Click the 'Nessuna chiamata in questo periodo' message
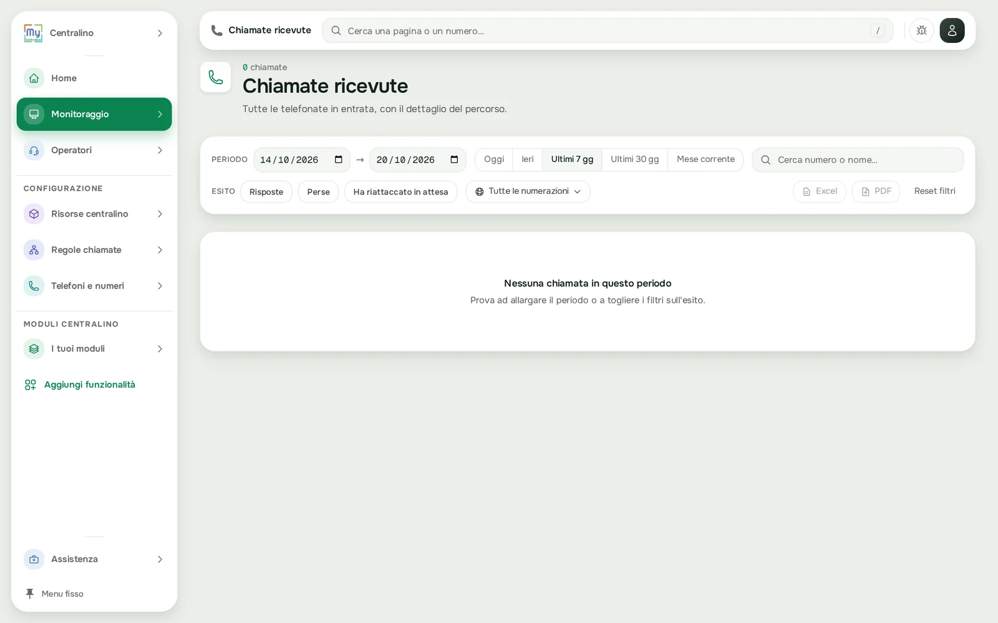The image size is (998, 623). tap(588, 283)
